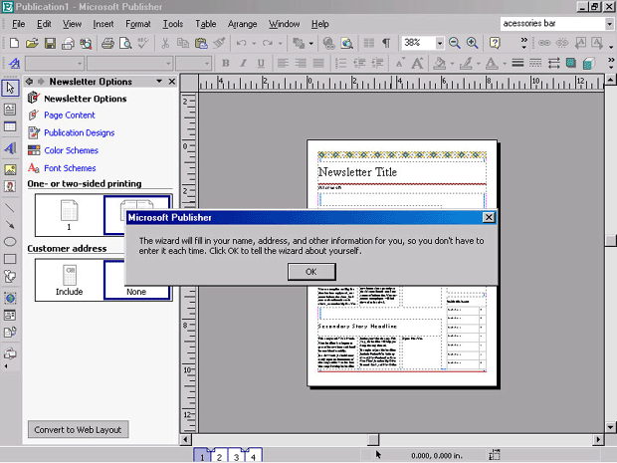Expand the Undo history dropdown arrow

click(x=254, y=43)
